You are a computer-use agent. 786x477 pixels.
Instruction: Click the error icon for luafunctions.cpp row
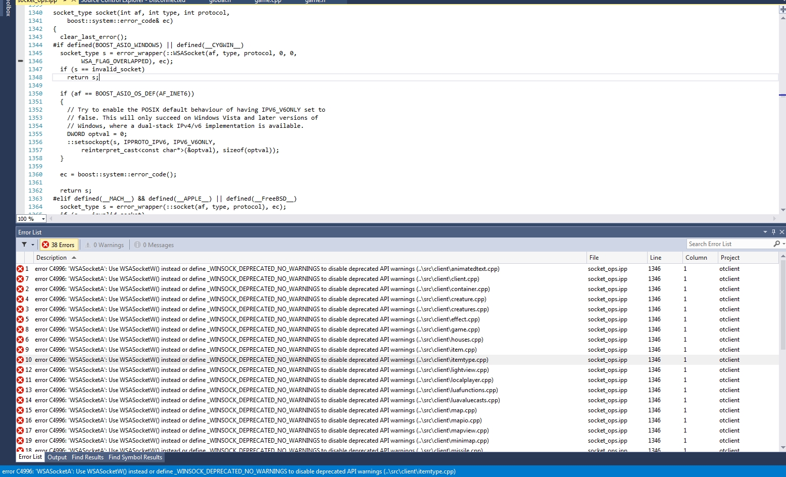click(20, 390)
